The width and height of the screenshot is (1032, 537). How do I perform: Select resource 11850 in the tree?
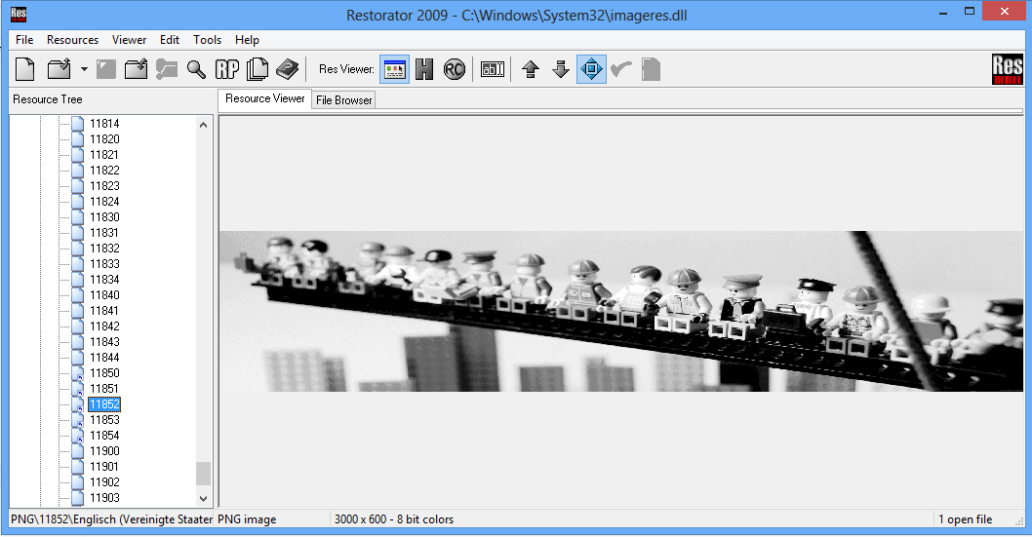pyautogui.click(x=104, y=373)
